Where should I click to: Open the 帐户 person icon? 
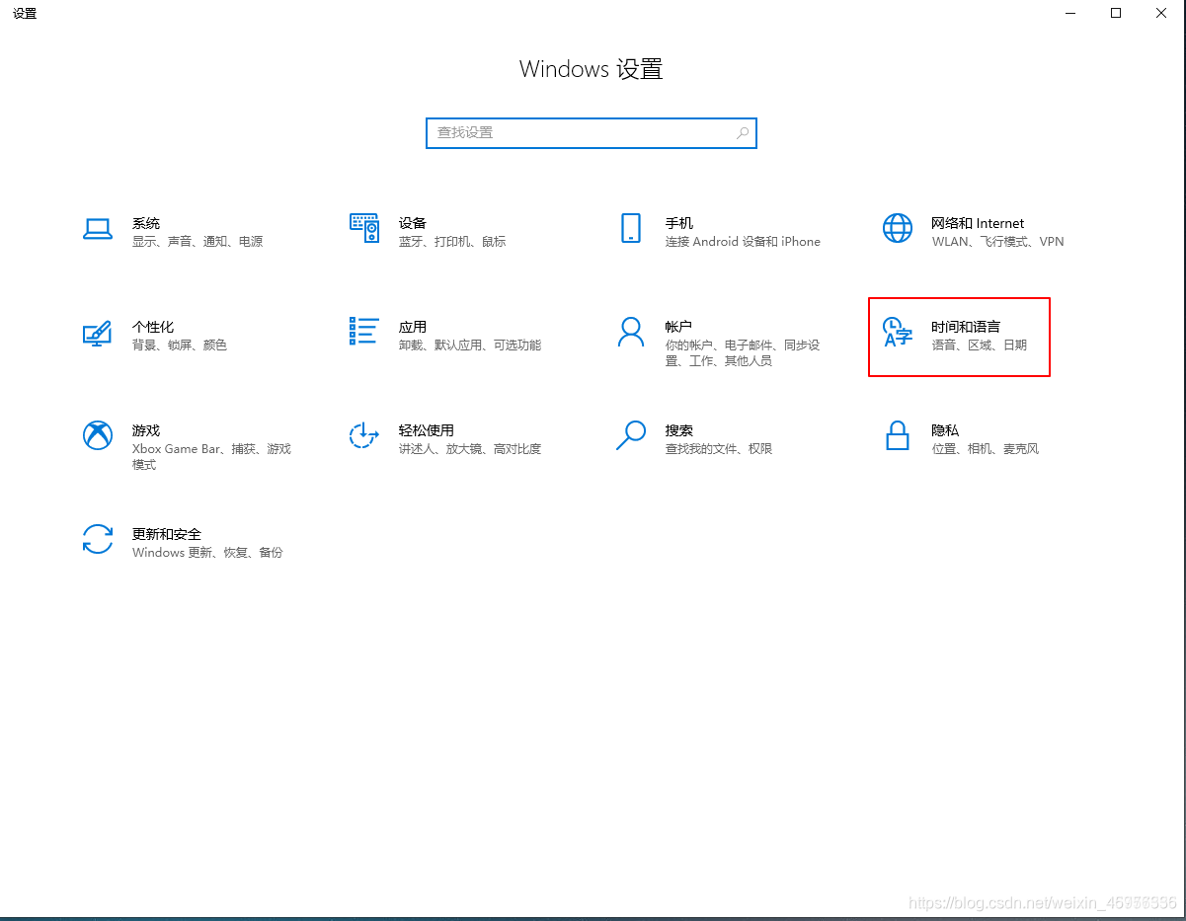[631, 333]
